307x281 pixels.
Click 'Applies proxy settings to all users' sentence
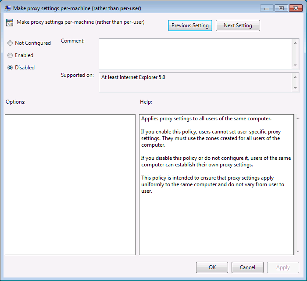click(x=206, y=119)
